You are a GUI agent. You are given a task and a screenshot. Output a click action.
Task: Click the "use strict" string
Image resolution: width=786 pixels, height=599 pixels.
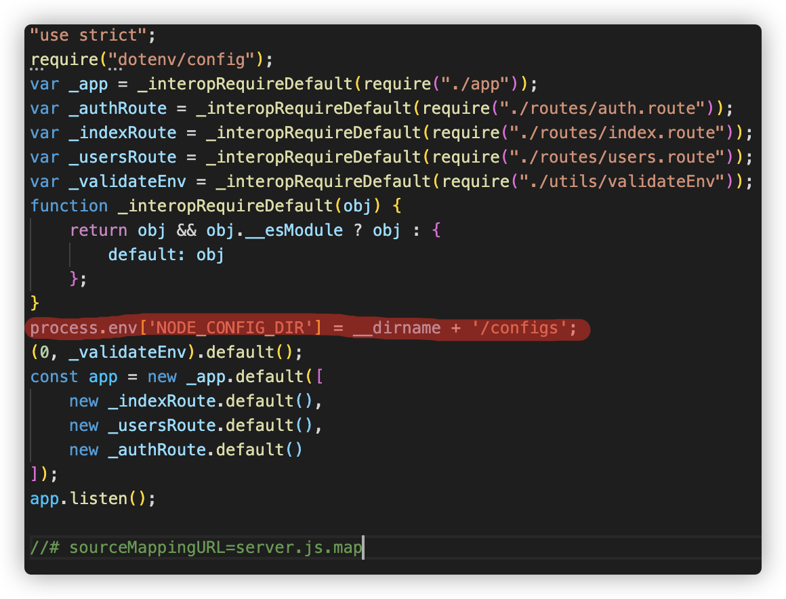click(x=88, y=35)
